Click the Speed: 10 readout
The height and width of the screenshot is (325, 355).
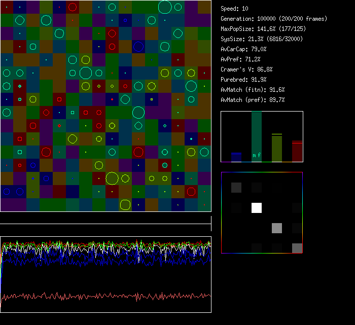[234, 9]
